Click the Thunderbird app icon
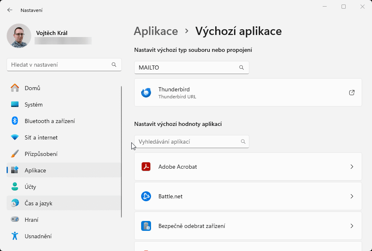 point(146,92)
